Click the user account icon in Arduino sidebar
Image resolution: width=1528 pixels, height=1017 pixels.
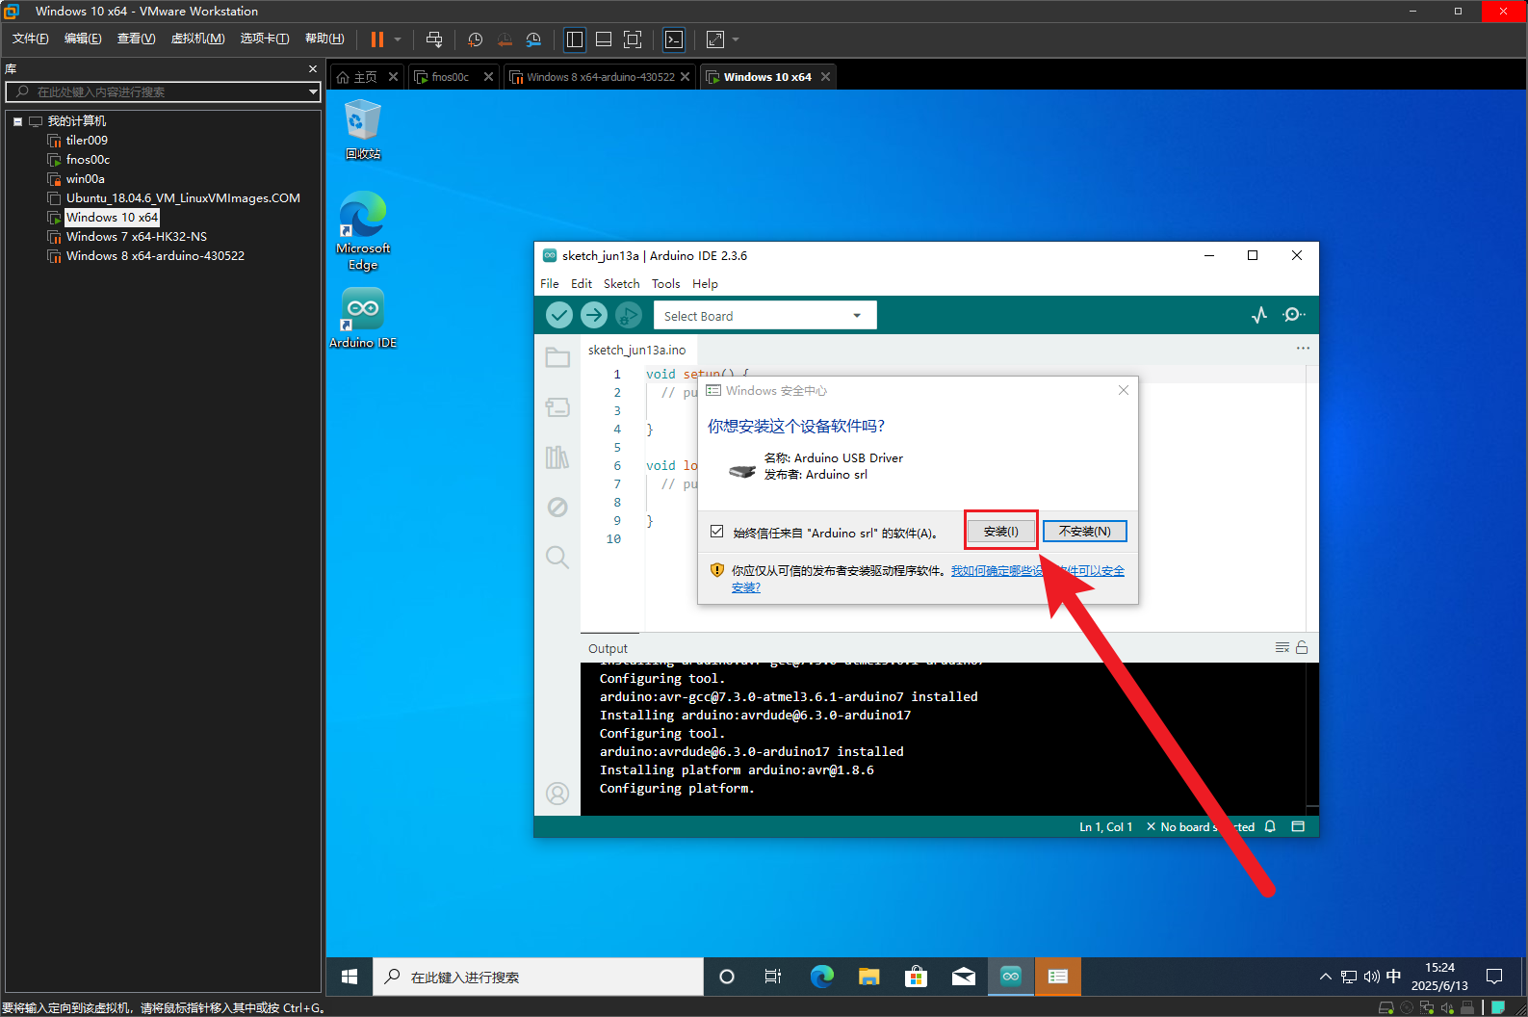[557, 794]
